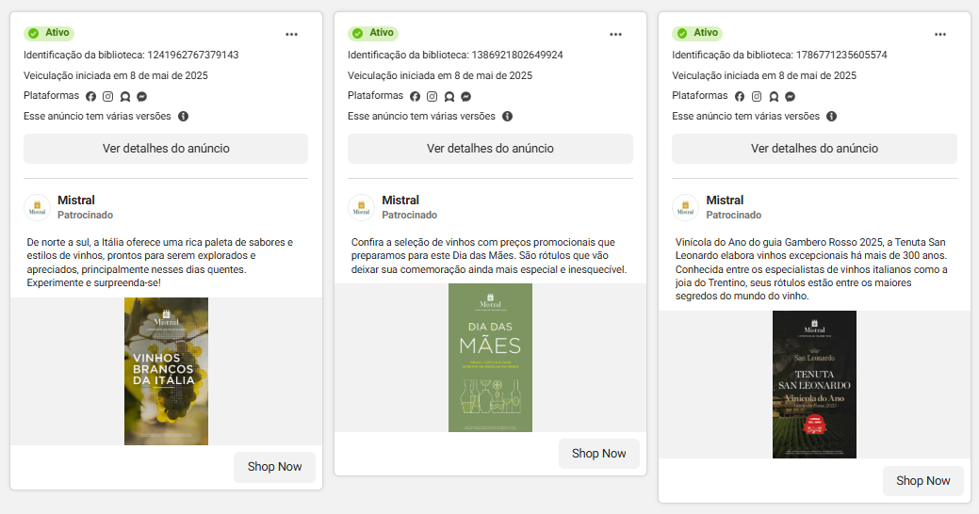Screen dimensions: 979x514
Task: Click 'Veiculação iniciada' date on ad 1386921802649924
Action: pos(440,75)
